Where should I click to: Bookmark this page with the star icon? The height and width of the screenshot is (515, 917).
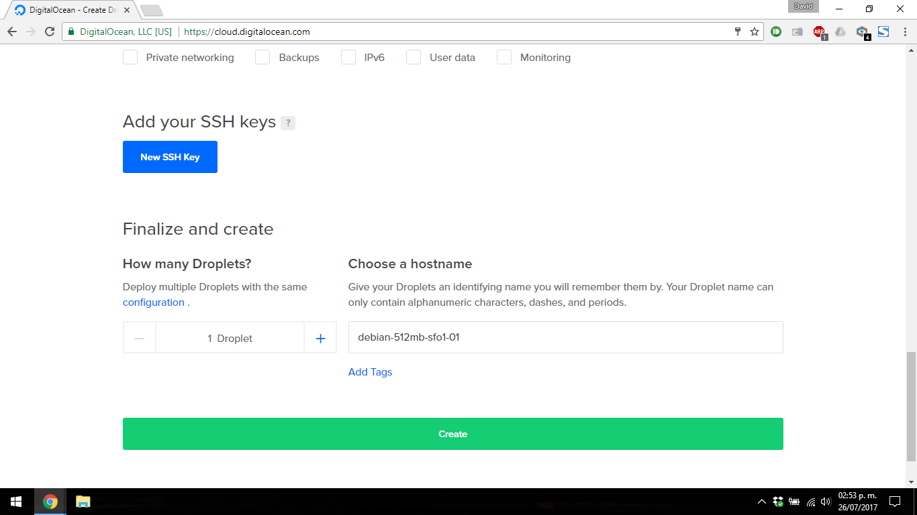click(x=755, y=32)
